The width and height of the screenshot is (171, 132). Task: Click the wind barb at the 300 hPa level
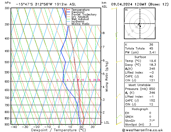(114, 8)
